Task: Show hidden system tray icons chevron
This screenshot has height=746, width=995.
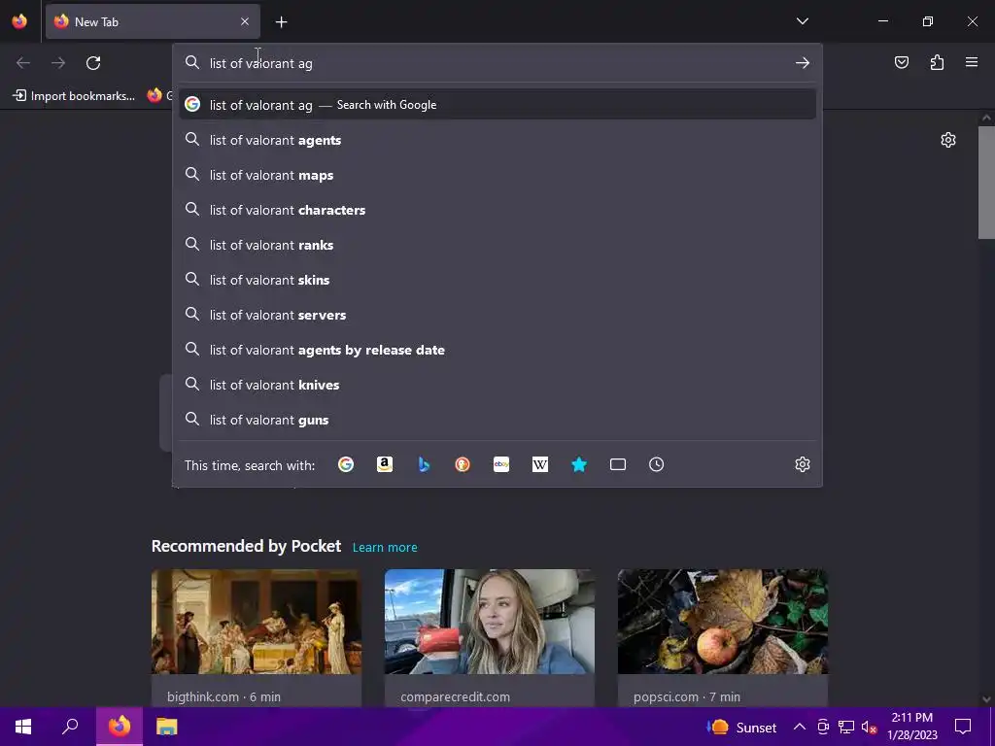Action: tap(800, 727)
